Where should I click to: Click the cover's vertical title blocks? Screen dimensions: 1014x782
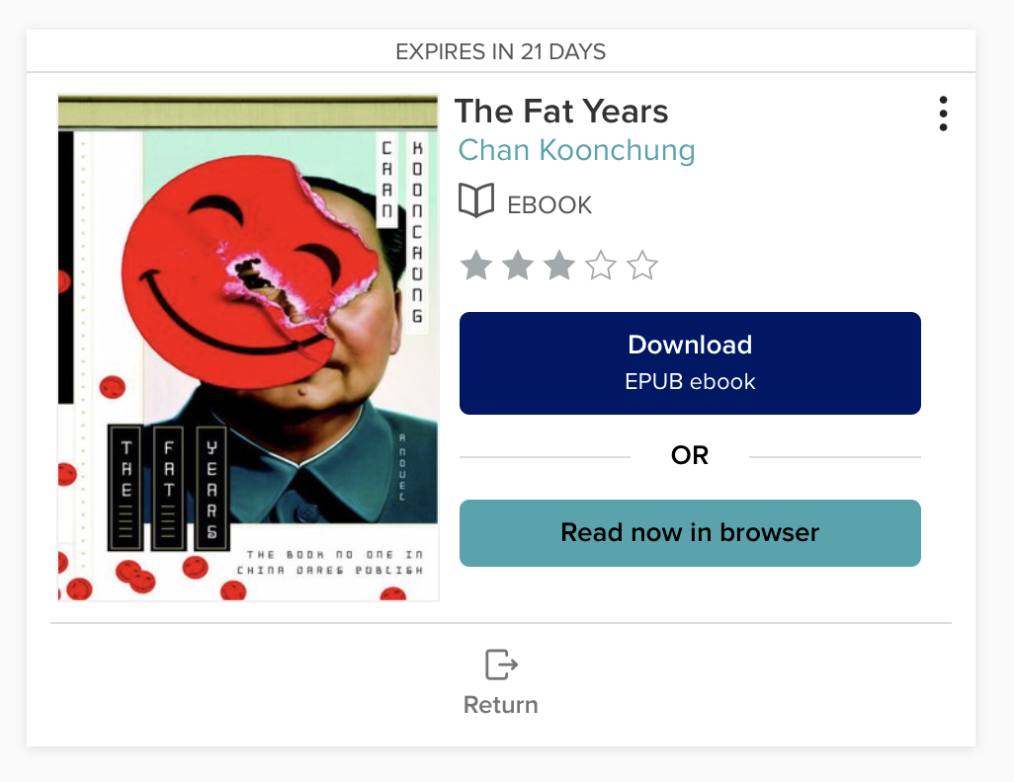pyautogui.click(x=168, y=488)
